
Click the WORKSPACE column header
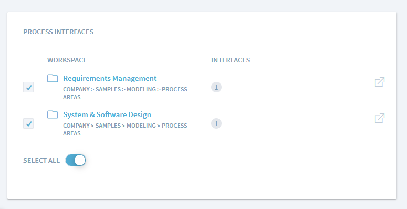pos(67,60)
